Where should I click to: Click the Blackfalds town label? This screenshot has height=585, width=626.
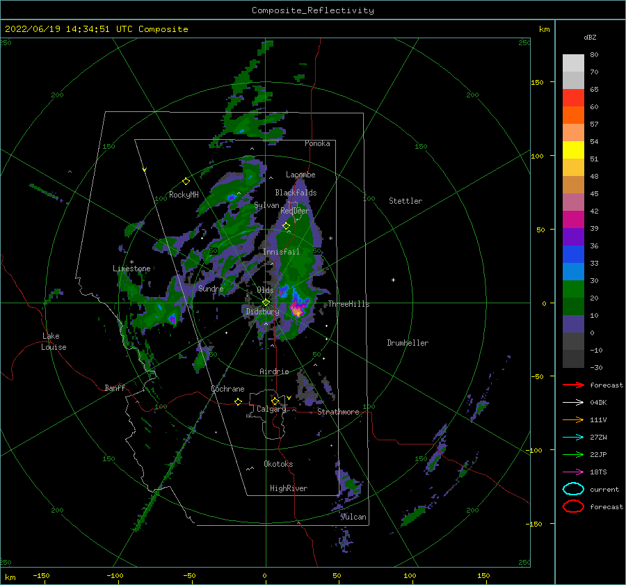tap(296, 193)
